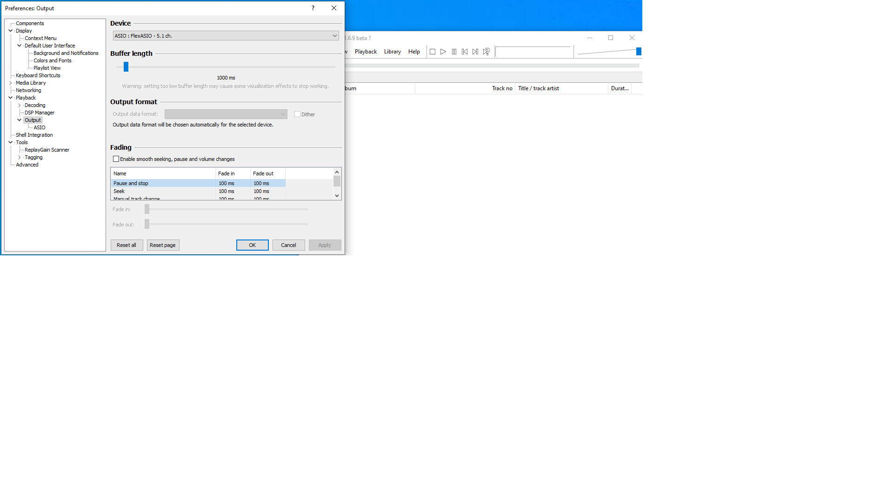Click the Stop playback icon
The width and height of the screenshot is (893, 479).
point(432,52)
